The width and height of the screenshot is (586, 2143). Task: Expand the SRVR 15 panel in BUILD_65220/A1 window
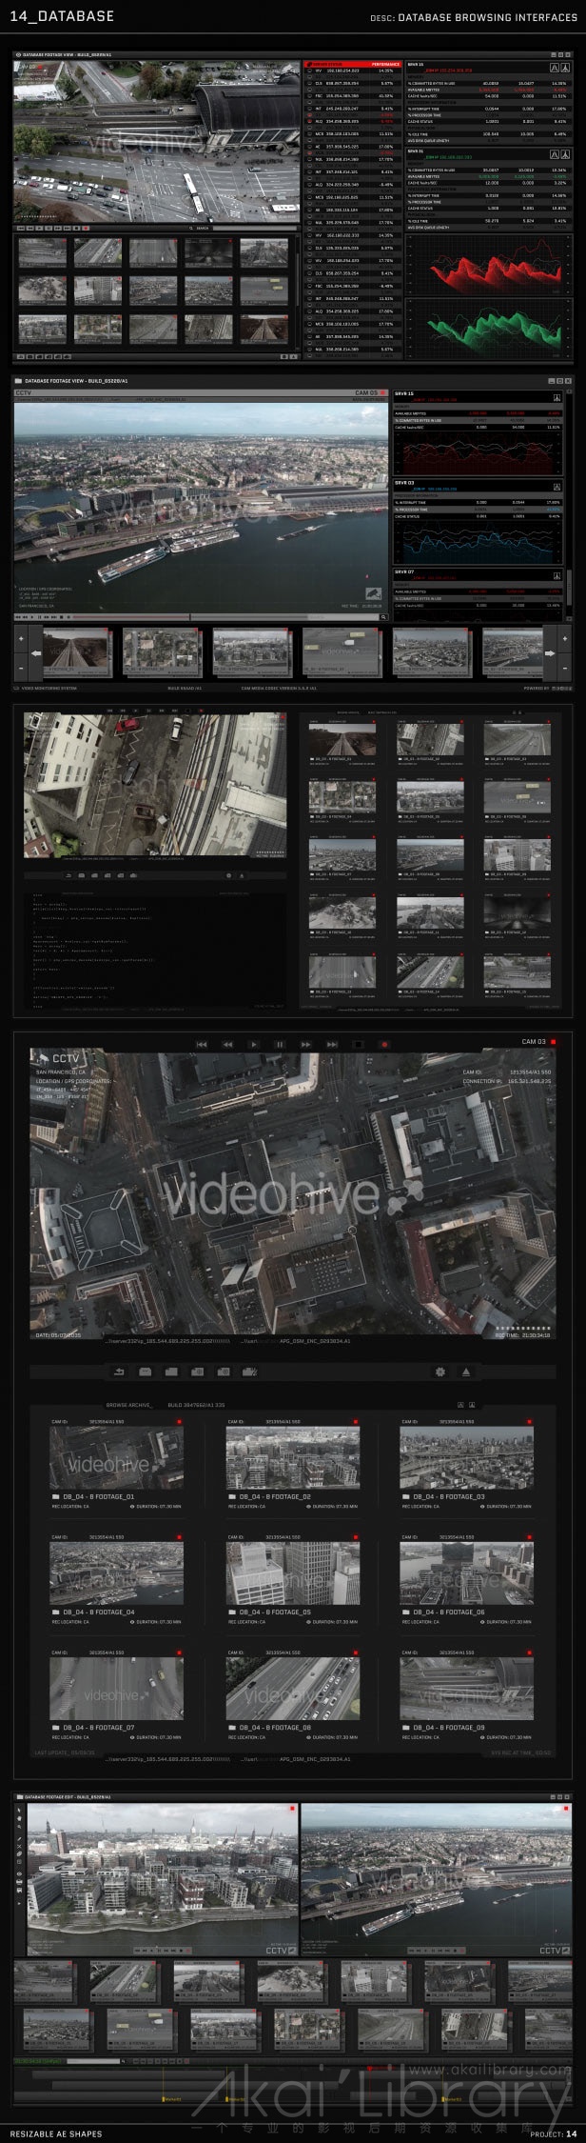coord(557,398)
